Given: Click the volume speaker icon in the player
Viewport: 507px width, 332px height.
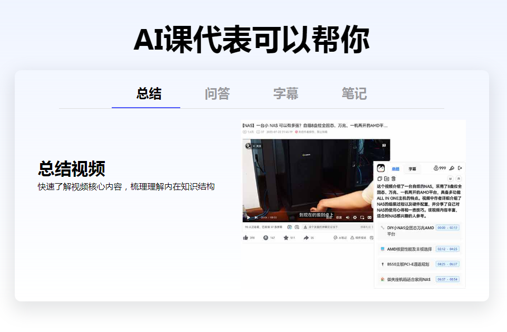Looking at the screenshot, I should coord(347,217).
